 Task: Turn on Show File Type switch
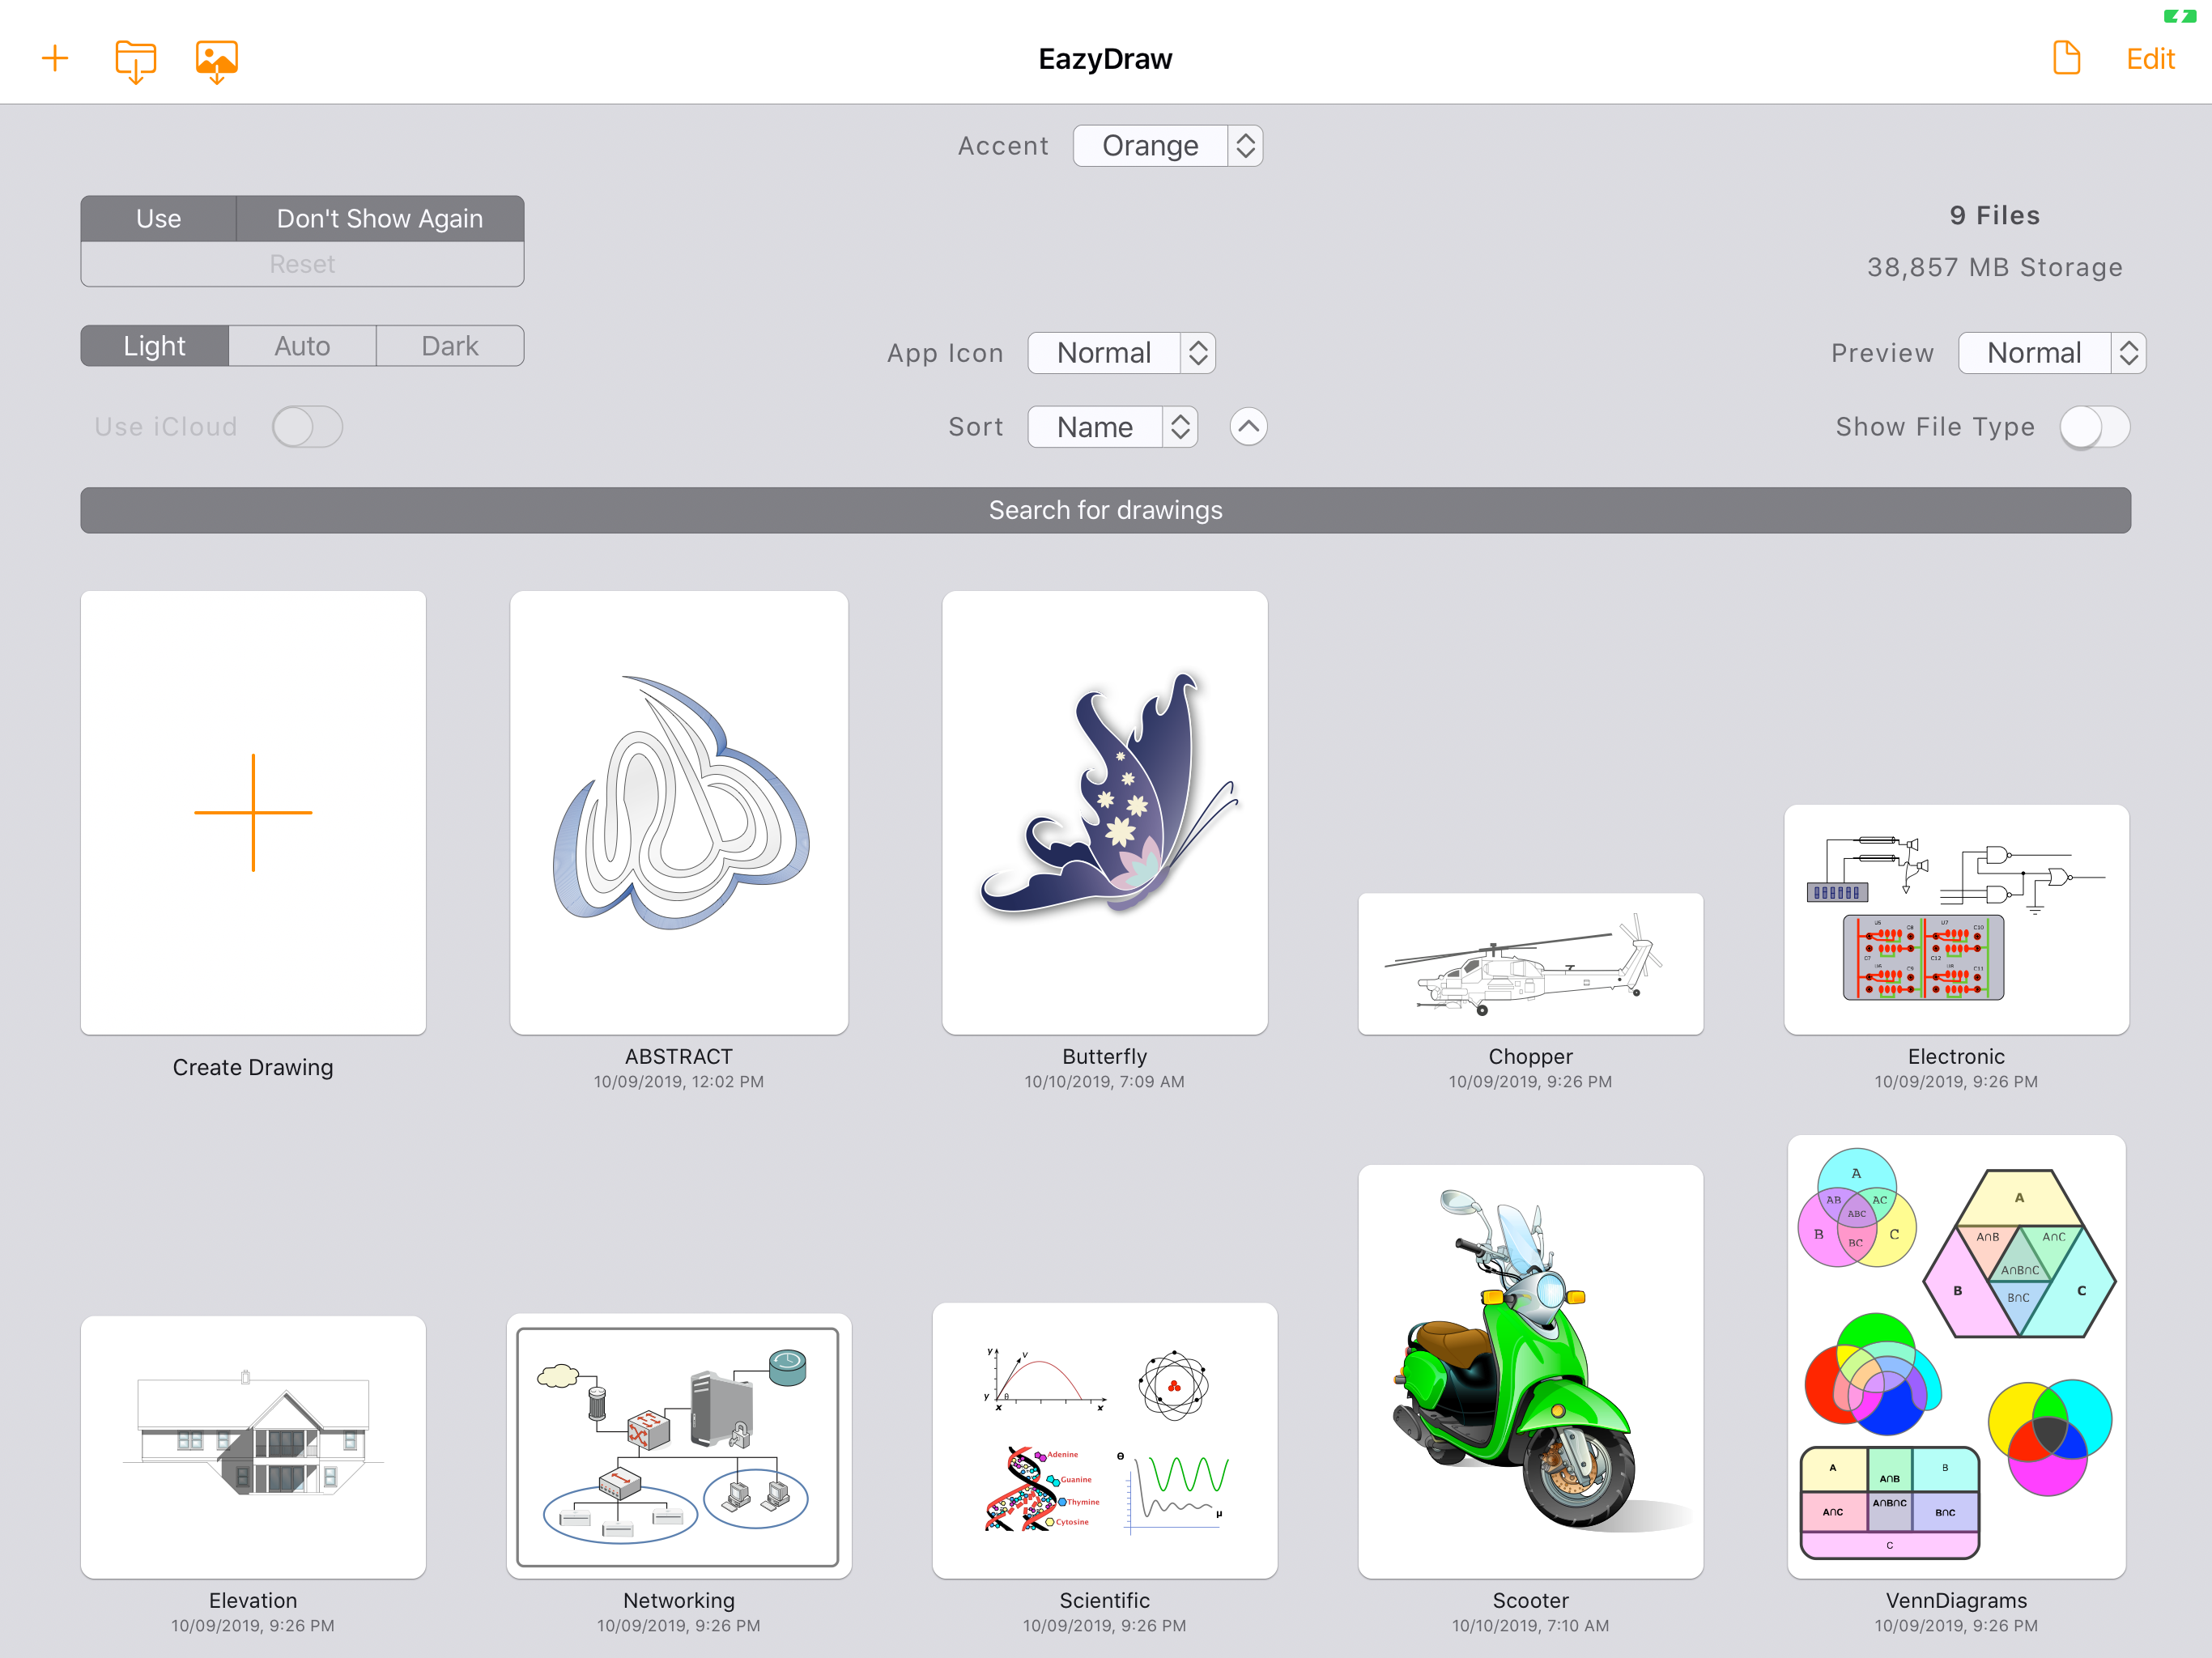[2094, 427]
